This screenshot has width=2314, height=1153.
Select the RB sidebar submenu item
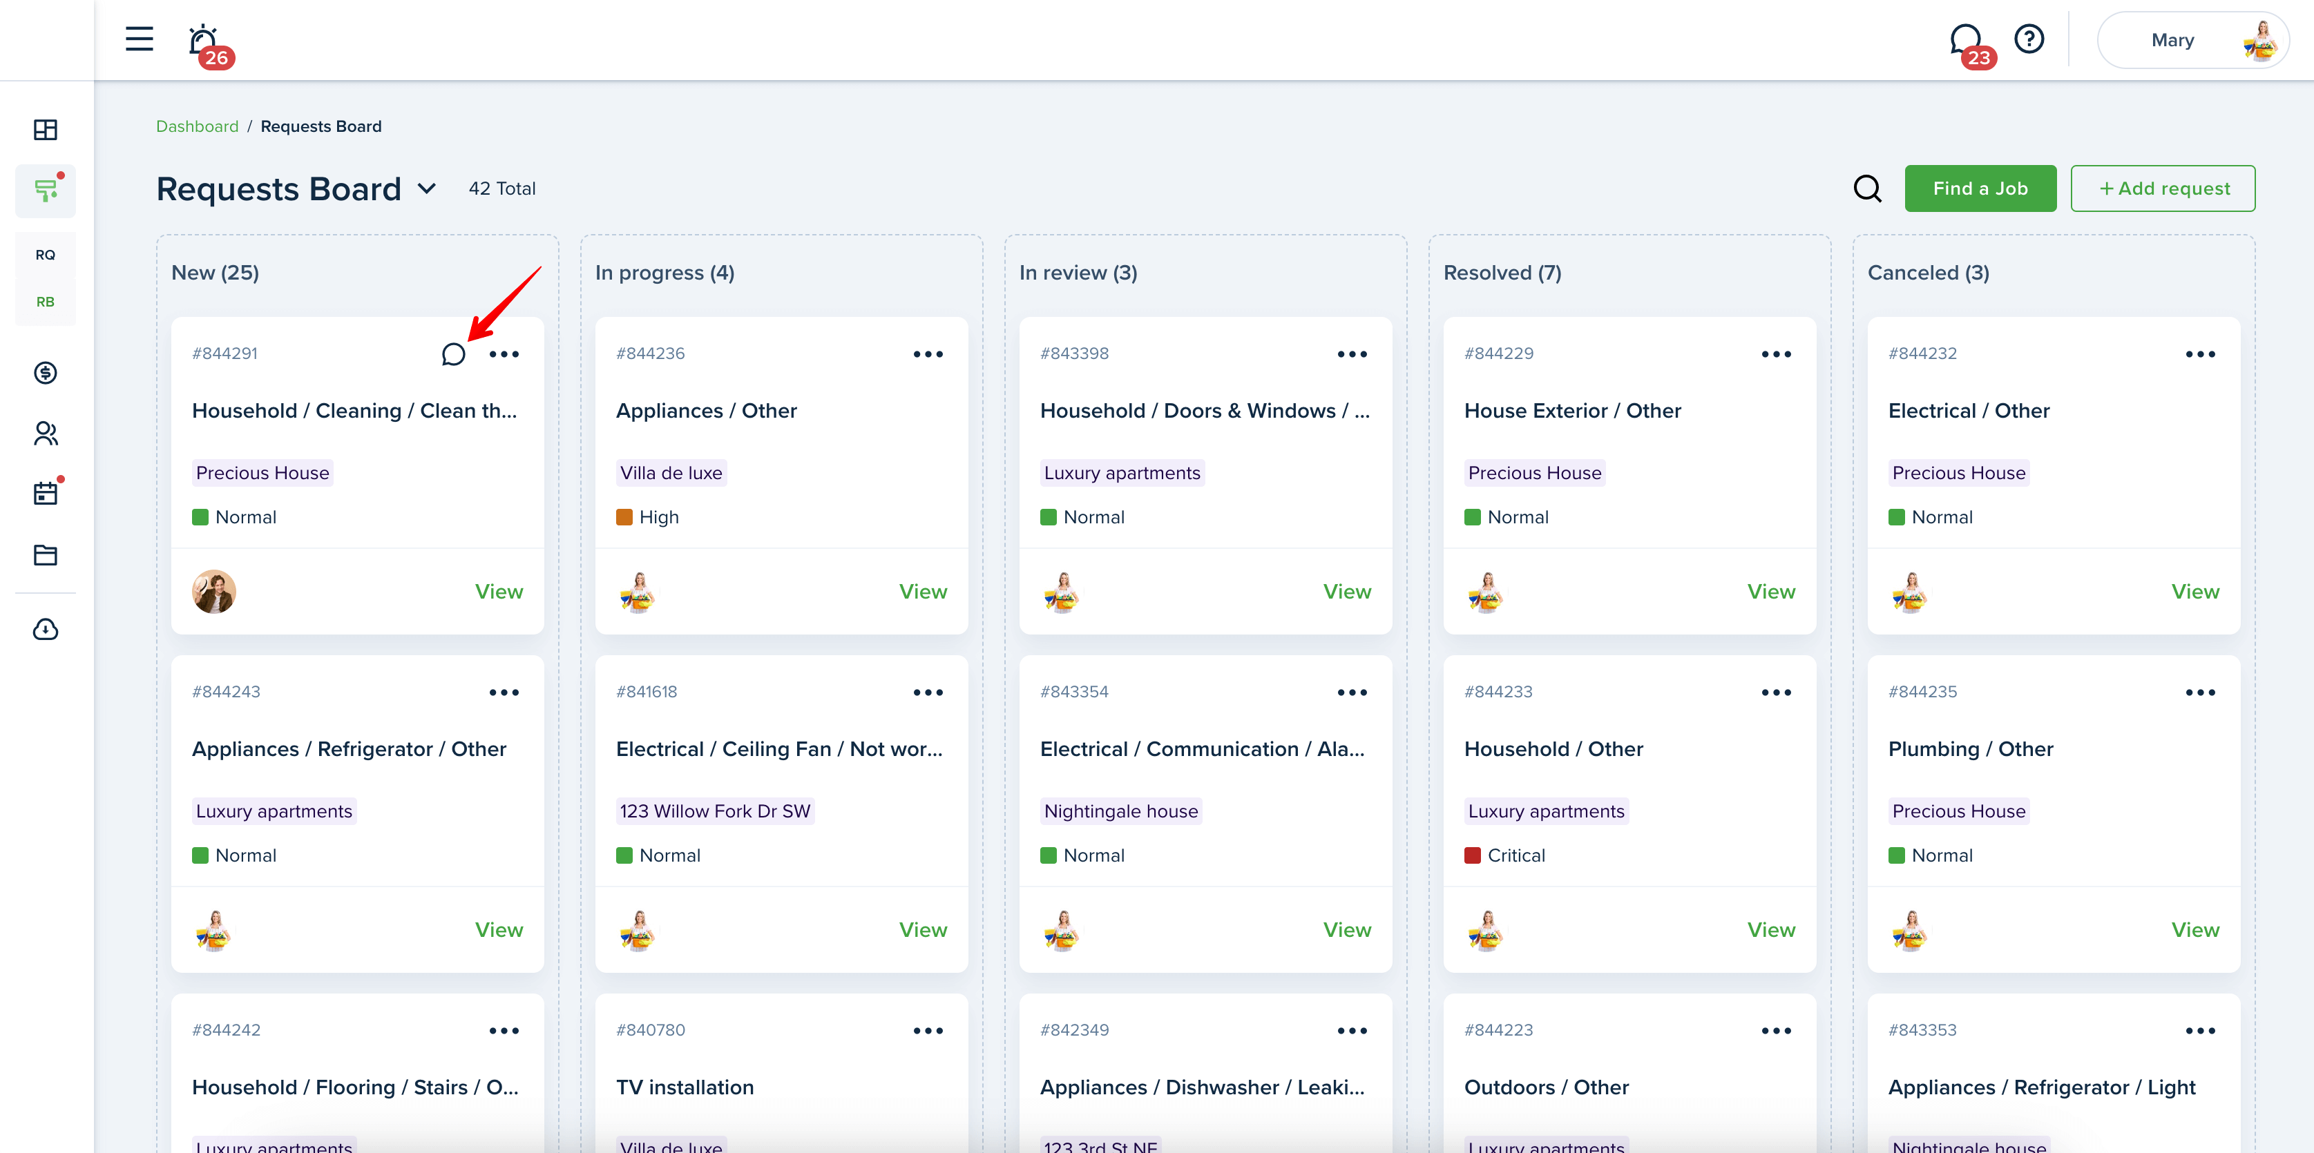point(45,302)
